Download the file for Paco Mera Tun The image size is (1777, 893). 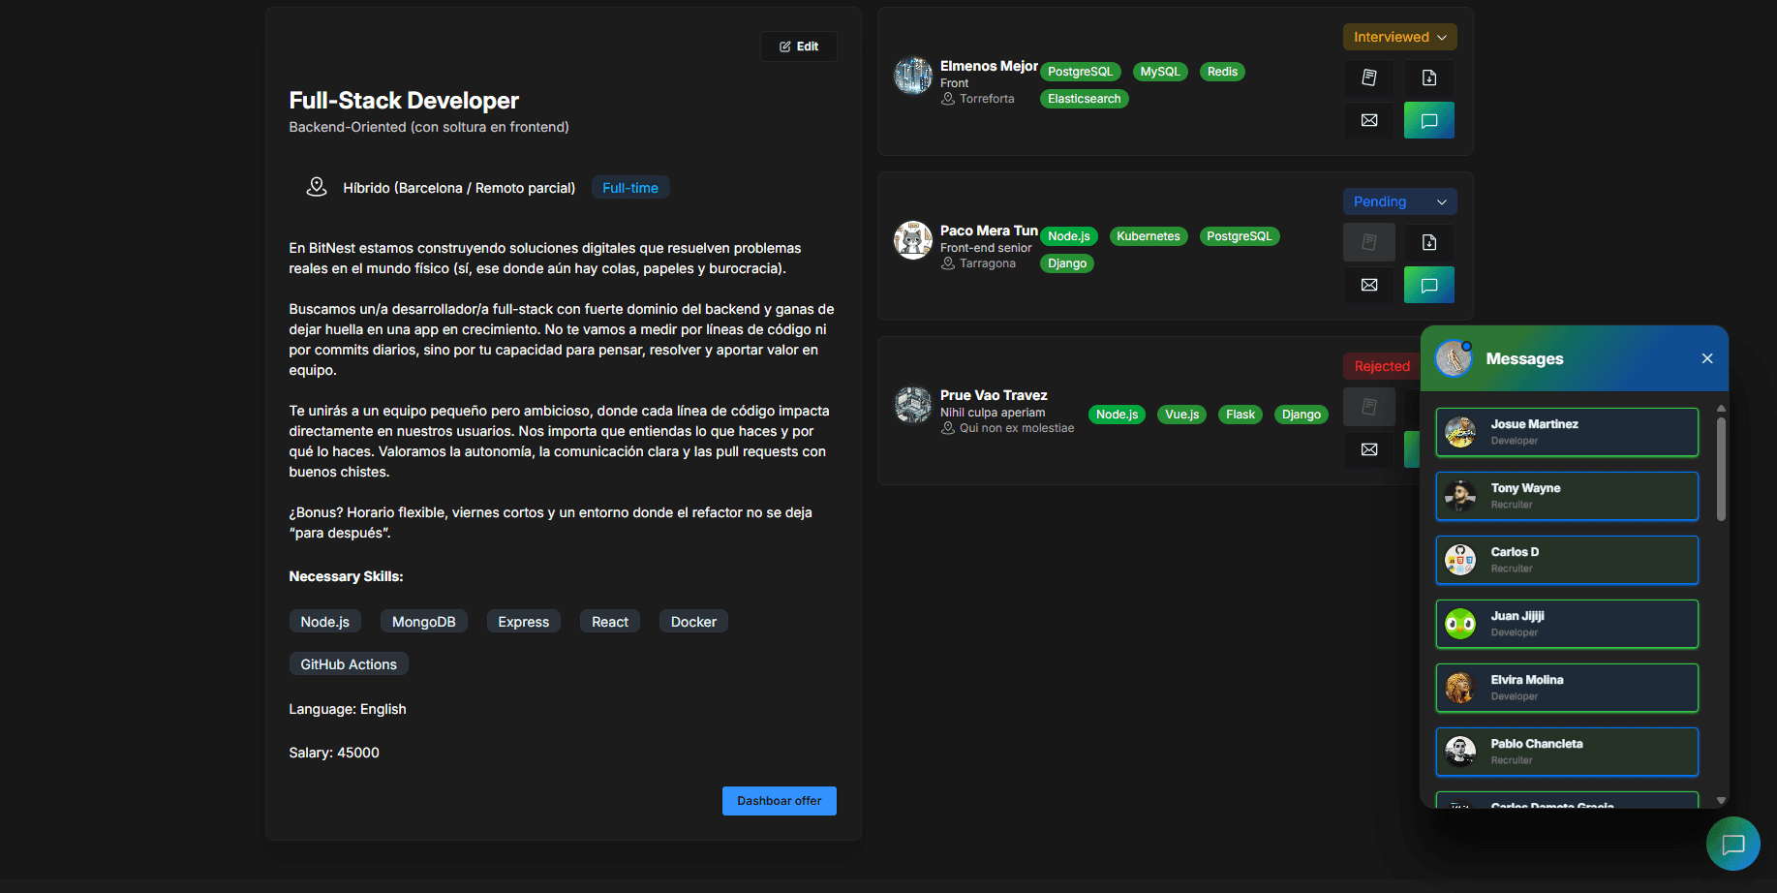point(1428,242)
